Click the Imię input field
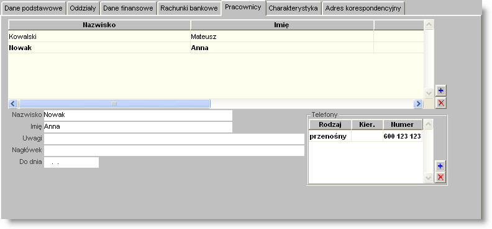Viewport: 492px width, 229px height. coord(138,127)
